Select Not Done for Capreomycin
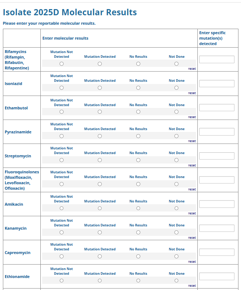241x290 pixels. tap(176, 256)
